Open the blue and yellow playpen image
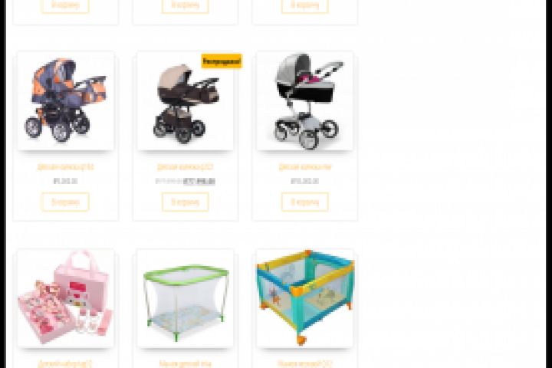This screenshot has width=552, height=368. click(x=305, y=298)
